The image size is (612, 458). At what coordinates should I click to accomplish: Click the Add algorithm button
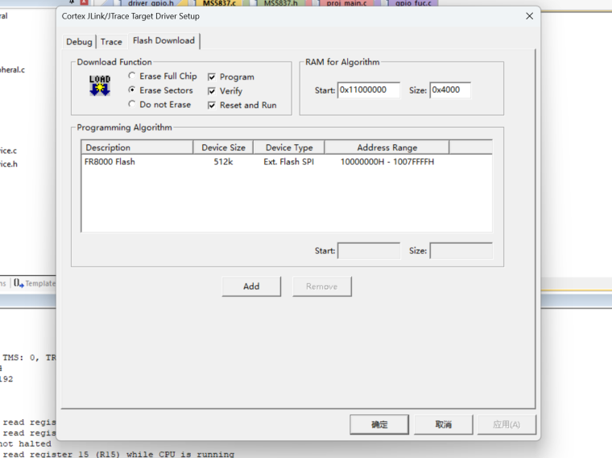click(251, 287)
